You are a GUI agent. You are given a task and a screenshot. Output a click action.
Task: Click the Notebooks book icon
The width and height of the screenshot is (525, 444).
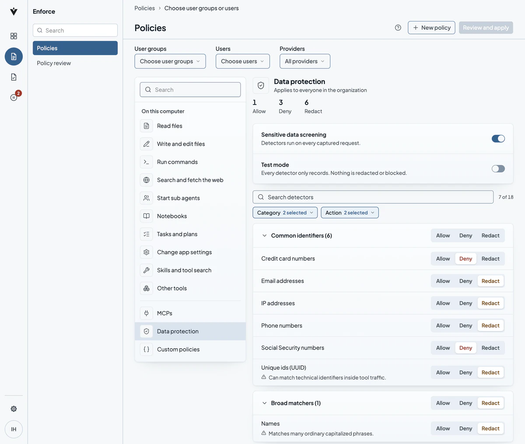147,216
